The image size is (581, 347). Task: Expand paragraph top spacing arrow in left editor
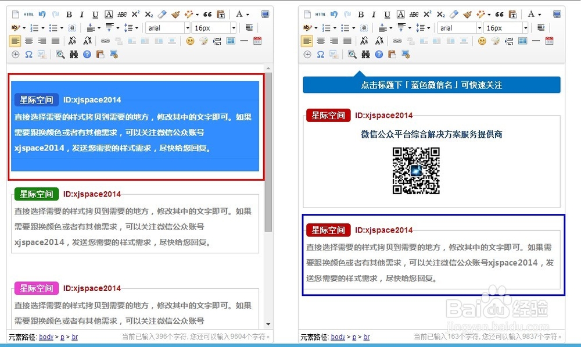[x=99, y=28]
